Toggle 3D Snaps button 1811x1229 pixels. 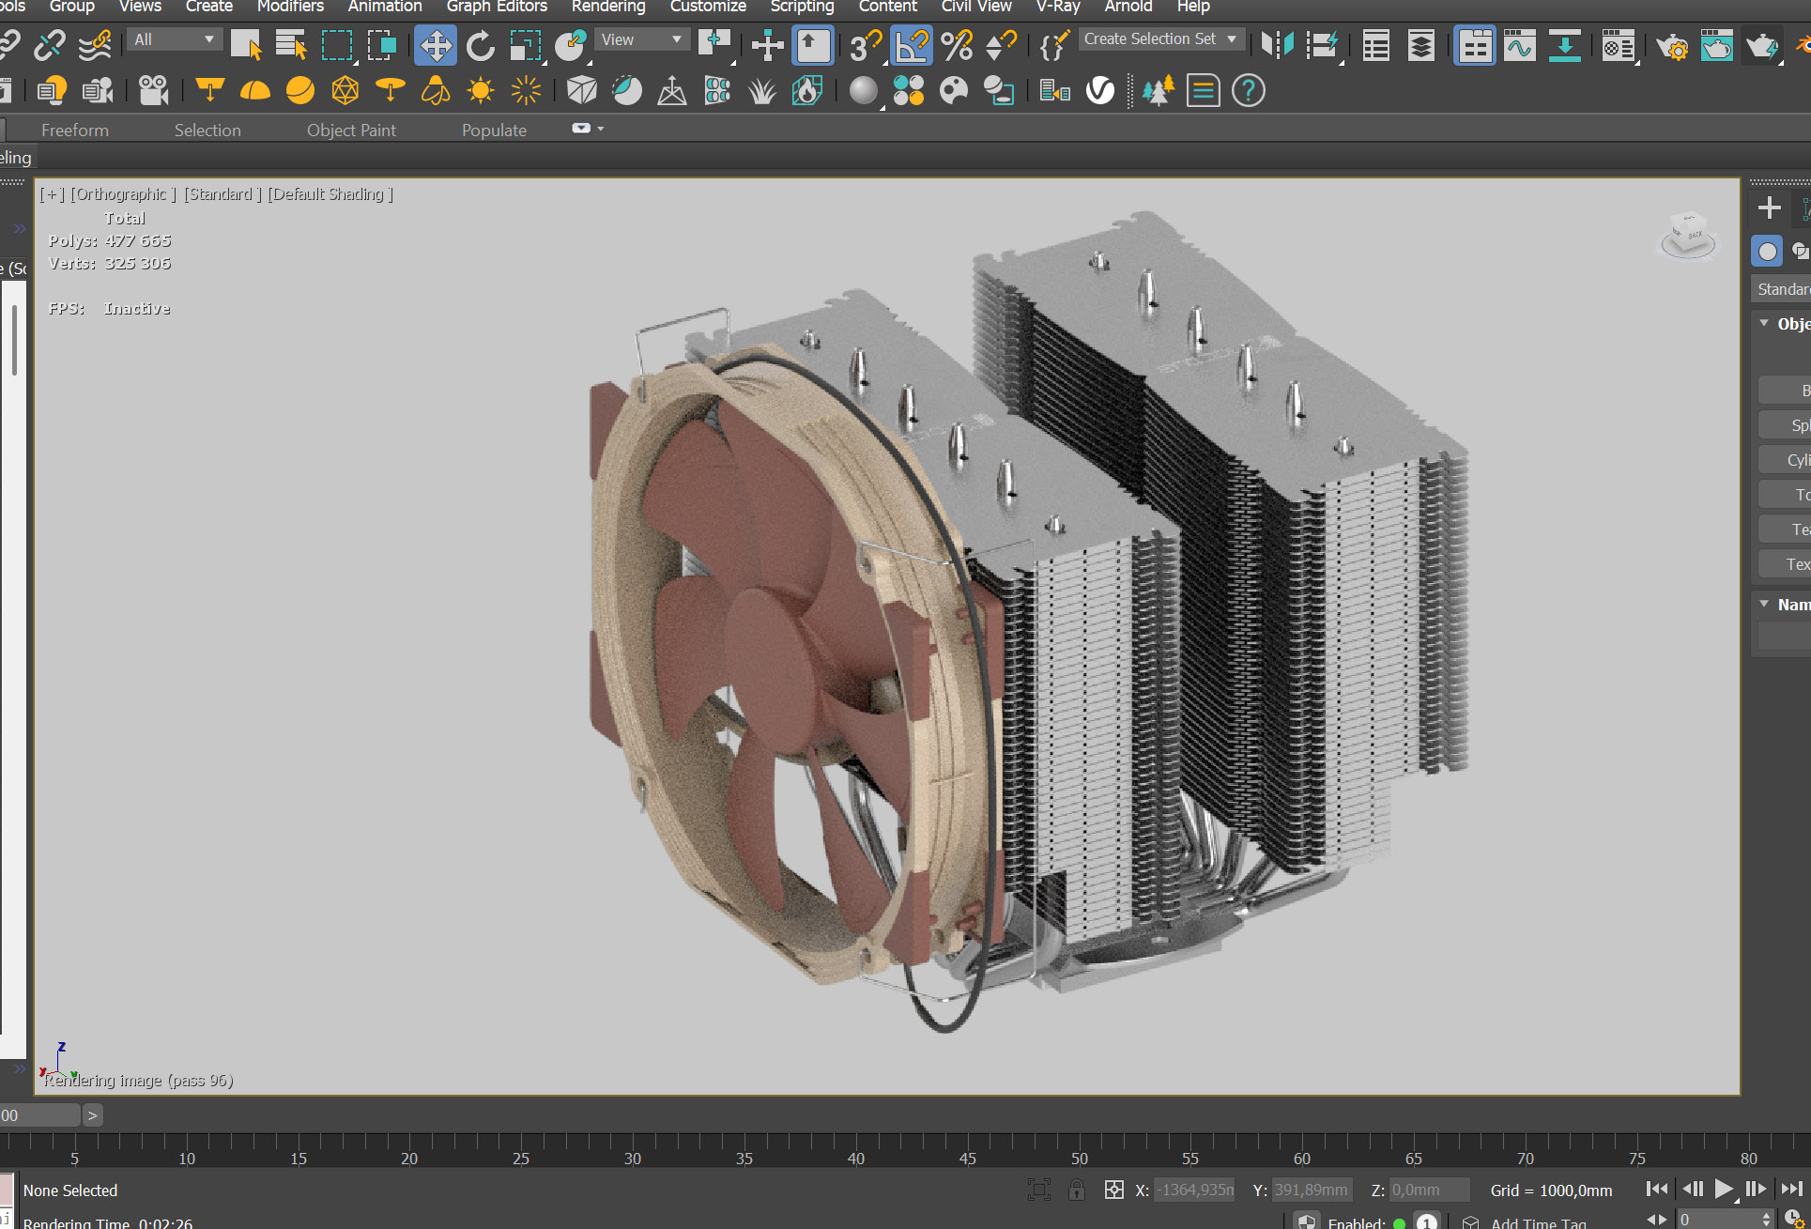pyautogui.click(x=865, y=45)
